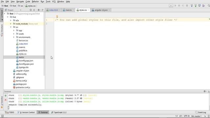The image size is (210, 118).
Task: Select favicon.ico in the project tree
Action: click(x=23, y=40)
